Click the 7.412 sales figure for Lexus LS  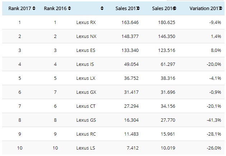[132, 148]
